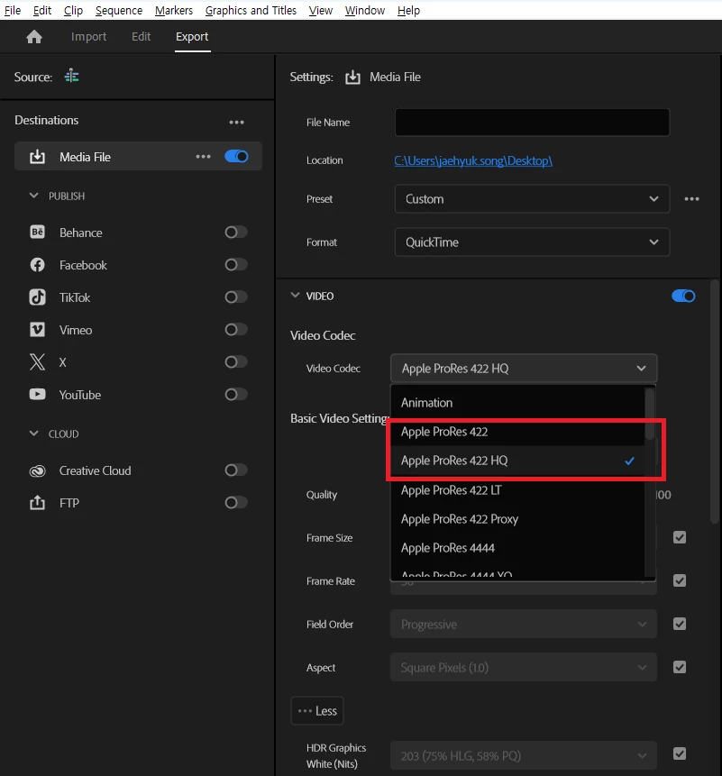Screen dimensions: 722x776
Task: Choose Apple ProRes 422 LT codec
Action: click(x=517, y=490)
